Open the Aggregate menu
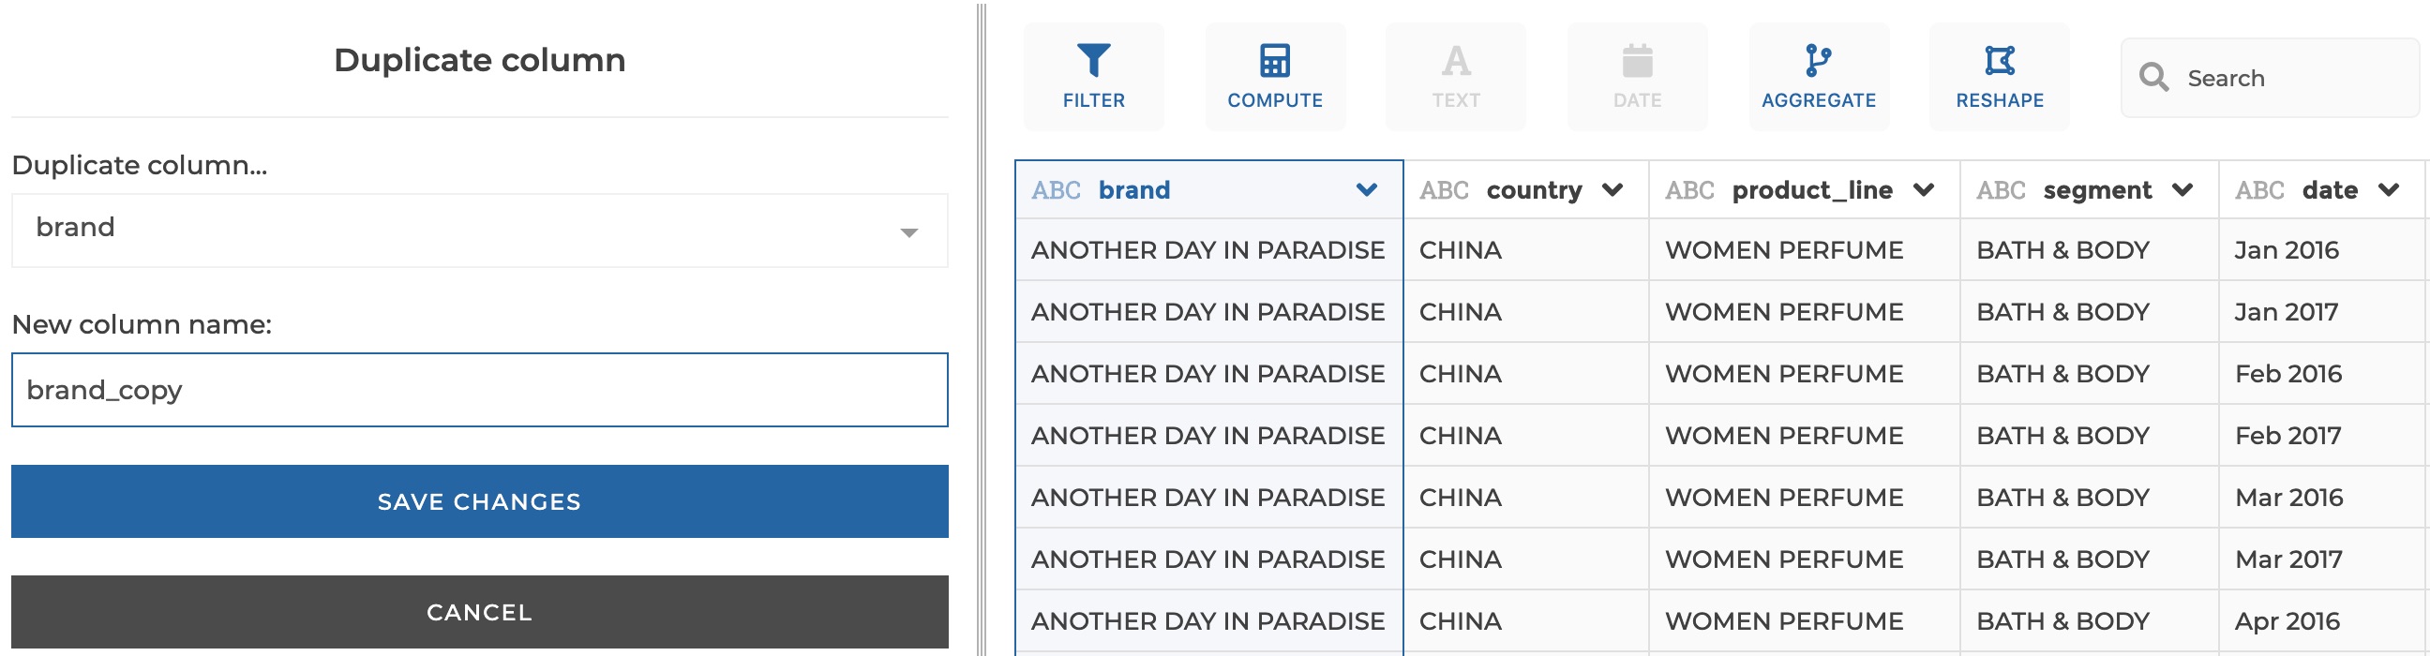 pos(1818,77)
